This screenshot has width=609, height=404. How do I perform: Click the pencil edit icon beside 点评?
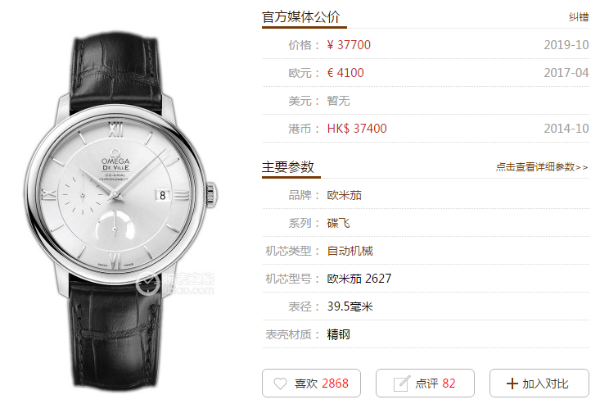click(x=402, y=384)
